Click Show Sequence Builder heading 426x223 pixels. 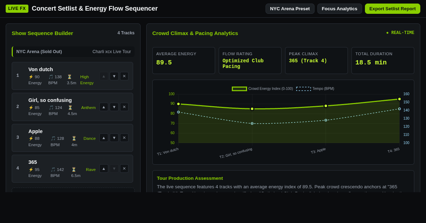(x=42, y=33)
